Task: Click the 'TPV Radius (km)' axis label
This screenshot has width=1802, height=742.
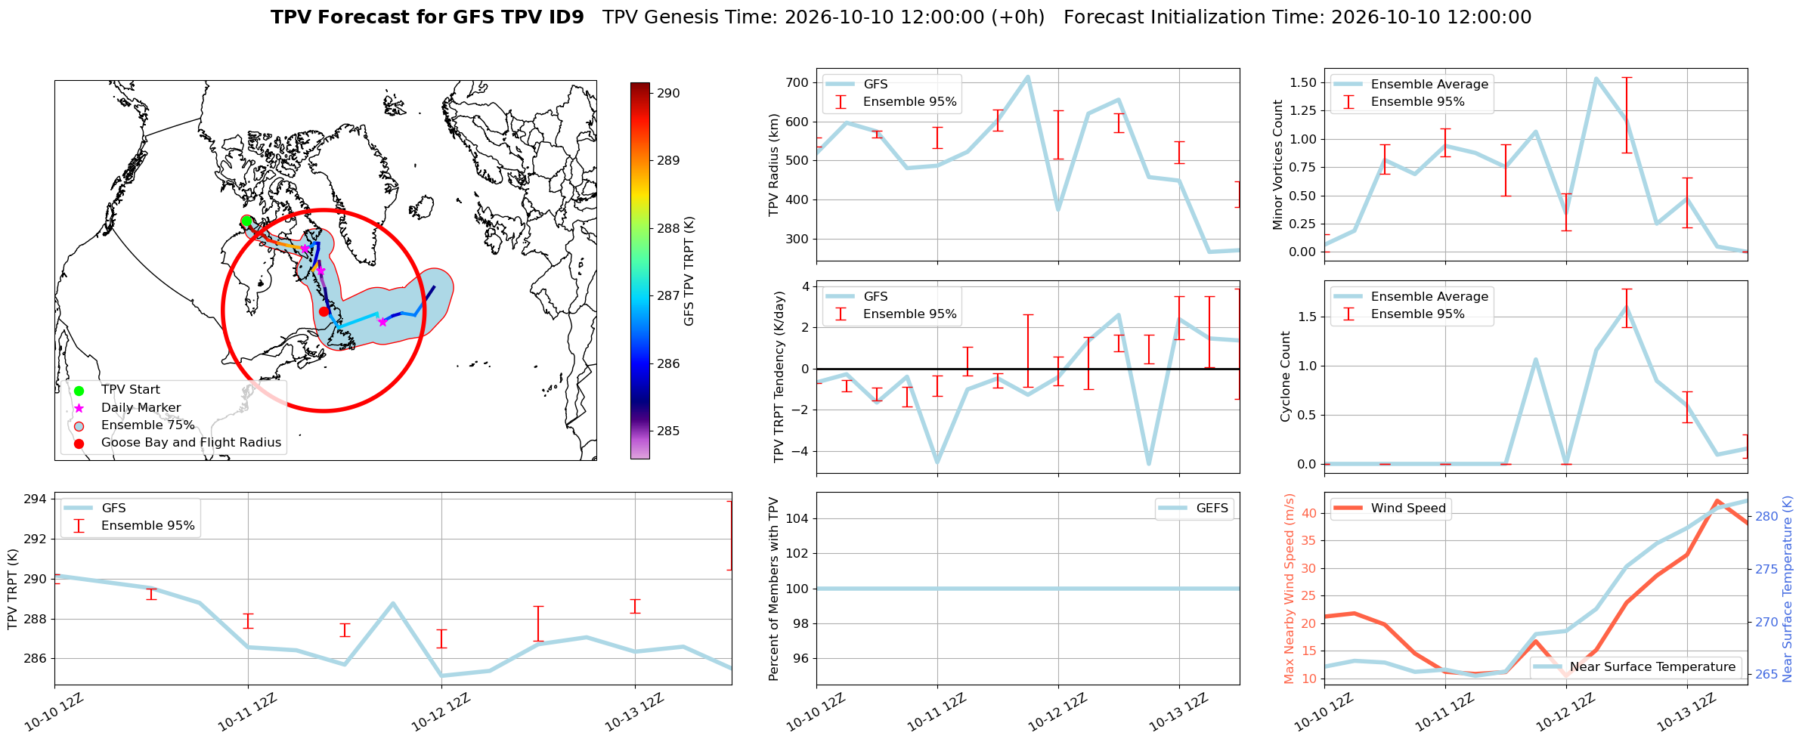Action: 773,165
